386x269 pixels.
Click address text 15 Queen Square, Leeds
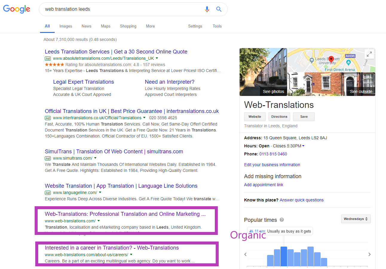tap(295, 138)
